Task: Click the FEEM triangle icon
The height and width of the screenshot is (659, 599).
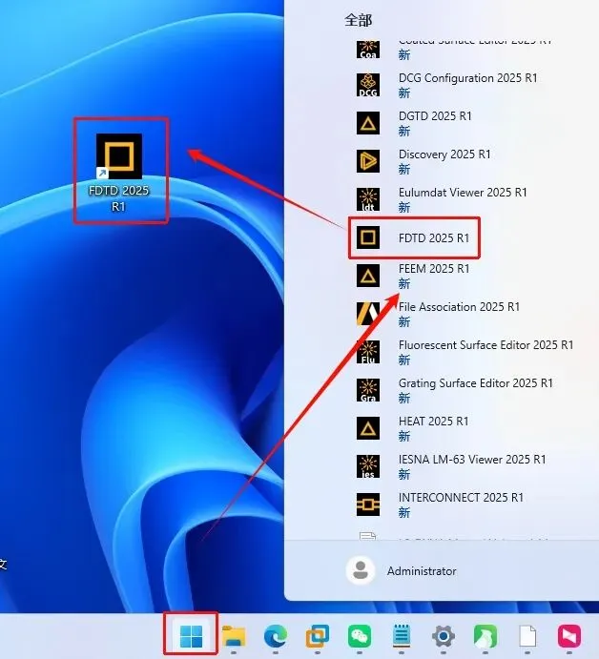Action: 368,276
